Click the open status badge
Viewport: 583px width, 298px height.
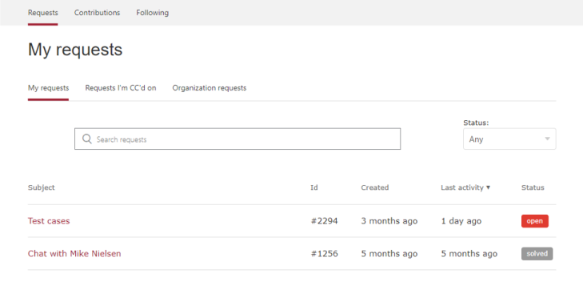(x=535, y=221)
